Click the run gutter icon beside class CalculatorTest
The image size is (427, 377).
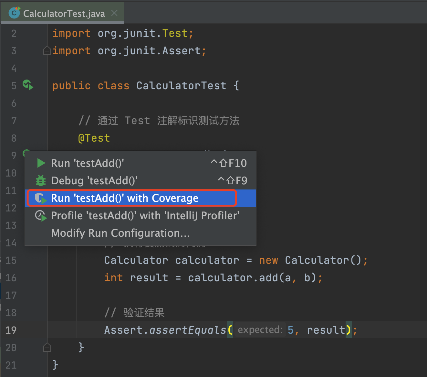[28, 85]
